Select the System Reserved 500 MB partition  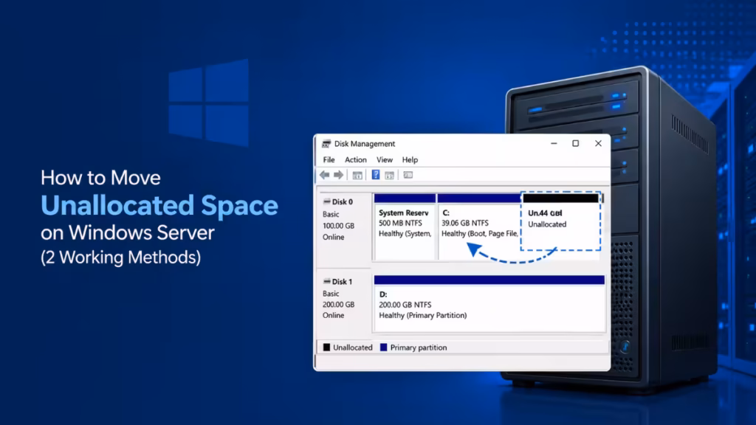[x=405, y=227]
